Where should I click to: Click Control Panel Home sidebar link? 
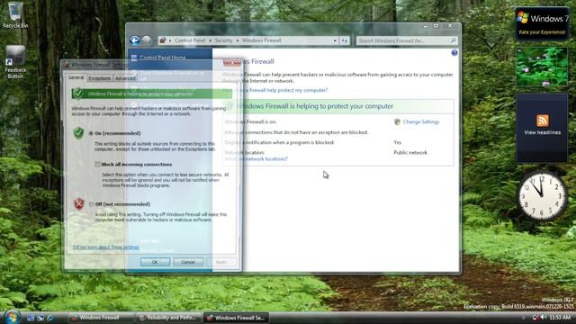[163, 58]
